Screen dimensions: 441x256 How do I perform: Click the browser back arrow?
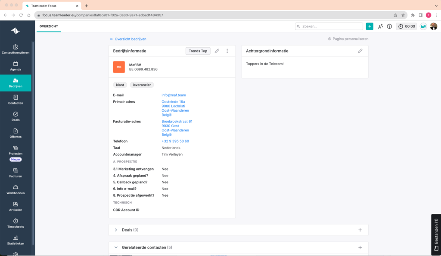point(5,15)
